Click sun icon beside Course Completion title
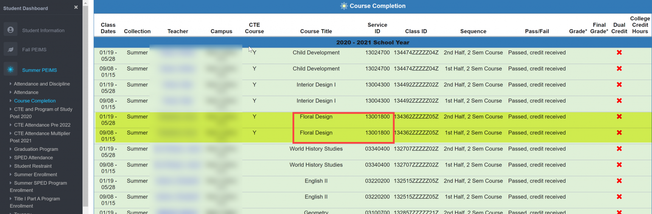 [344, 6]
